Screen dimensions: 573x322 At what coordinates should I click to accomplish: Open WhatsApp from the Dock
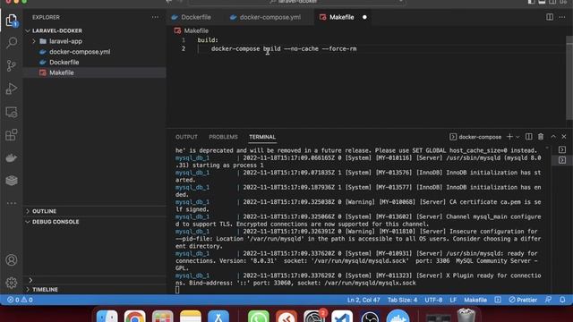point(259,317)
